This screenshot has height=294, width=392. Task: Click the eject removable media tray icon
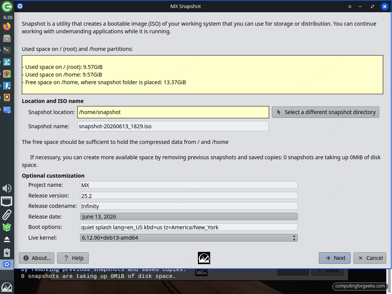(7, 240)
